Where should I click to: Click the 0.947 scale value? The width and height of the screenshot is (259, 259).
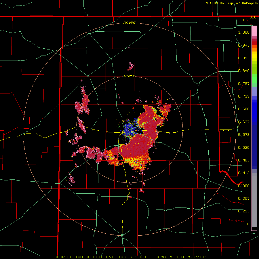coord(244,45)
